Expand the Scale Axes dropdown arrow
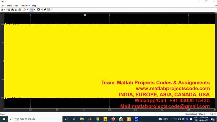 (x=41, y=10)
